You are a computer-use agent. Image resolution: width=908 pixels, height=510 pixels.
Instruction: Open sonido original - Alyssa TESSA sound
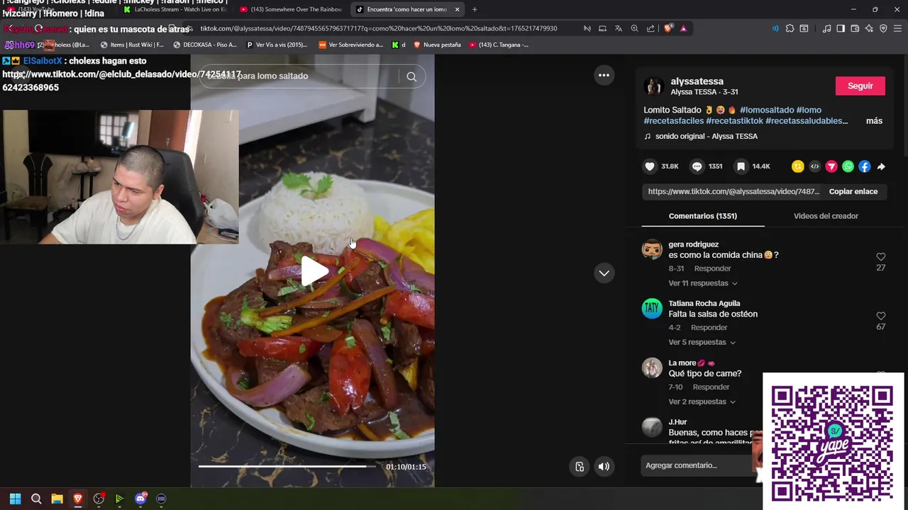[x=706, y=136]
